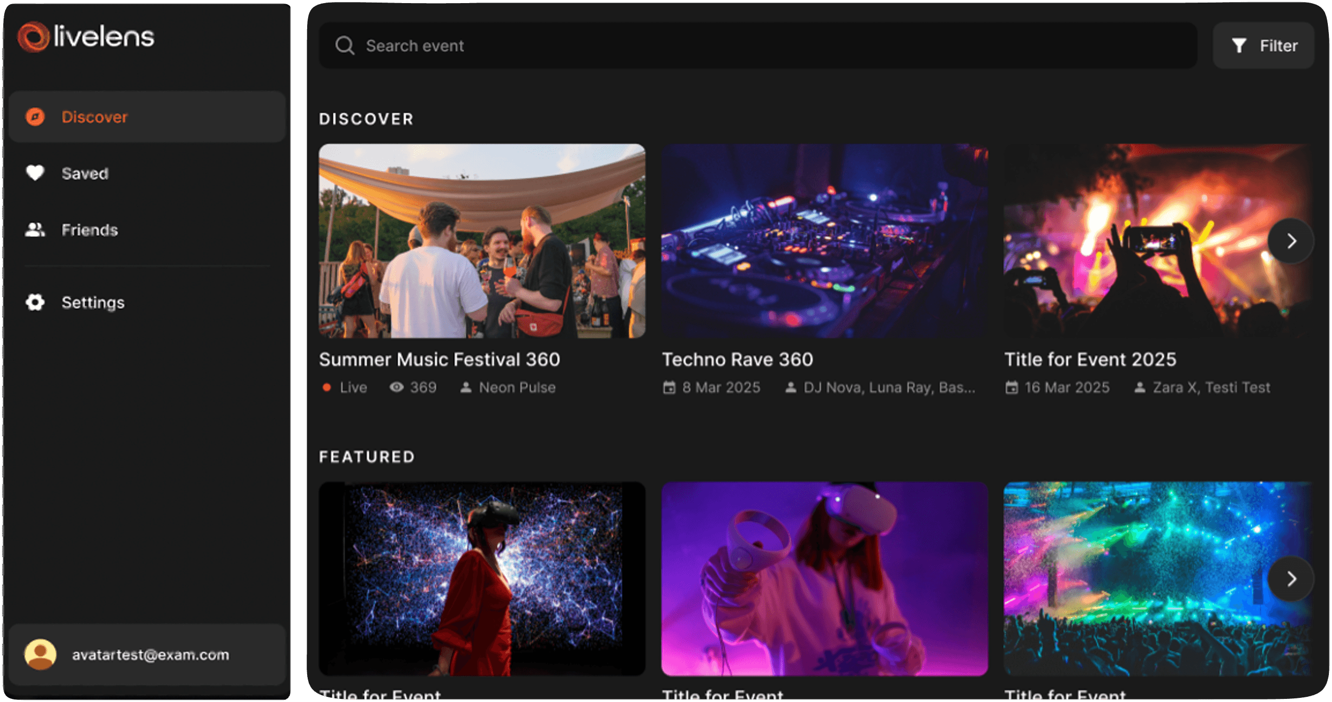Click the red Live indicator dot
The height and width of the screenshot is (702, 1332).
(x=327, y=387)
